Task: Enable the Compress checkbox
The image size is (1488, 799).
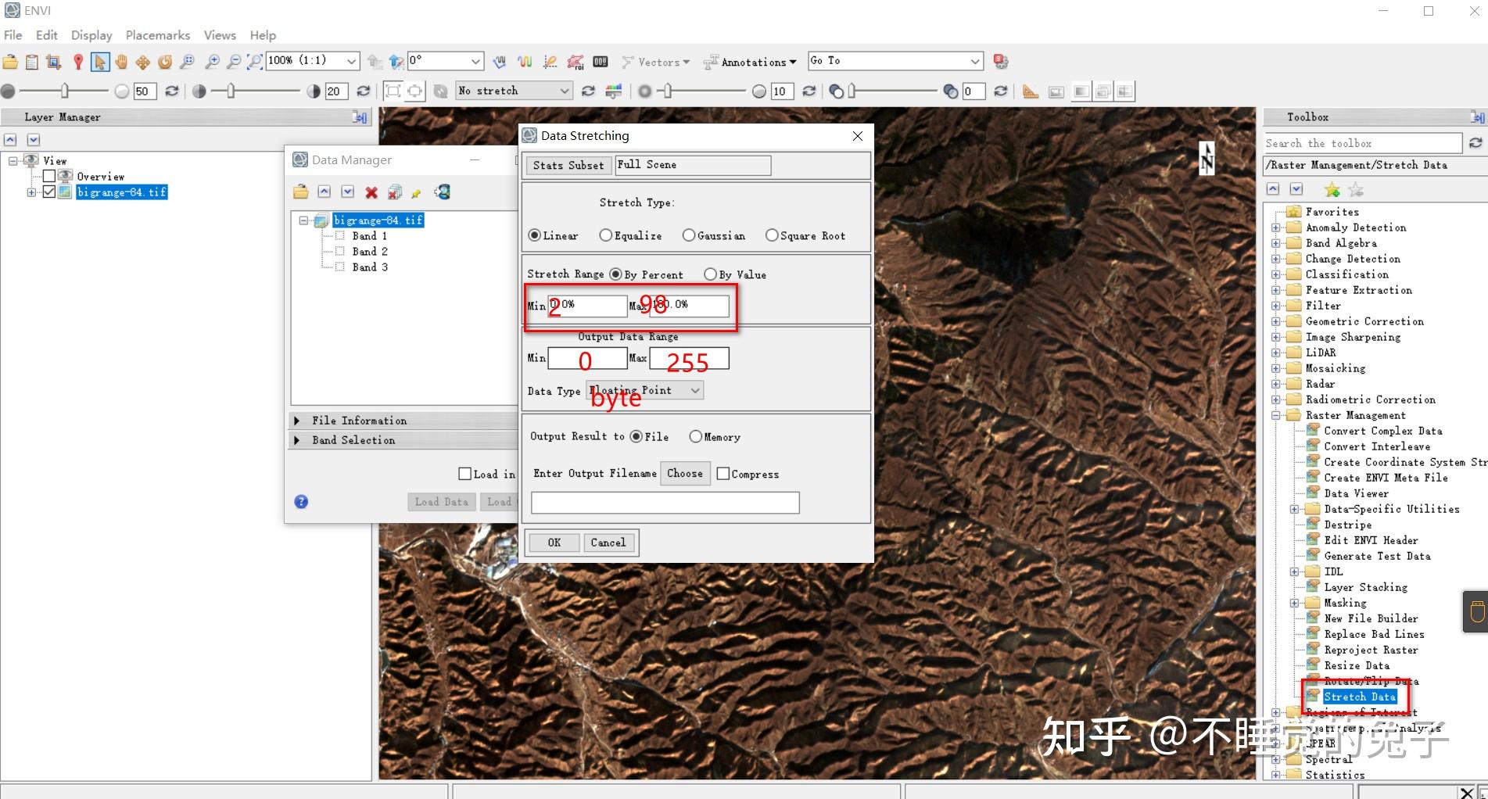Action: 723,474
